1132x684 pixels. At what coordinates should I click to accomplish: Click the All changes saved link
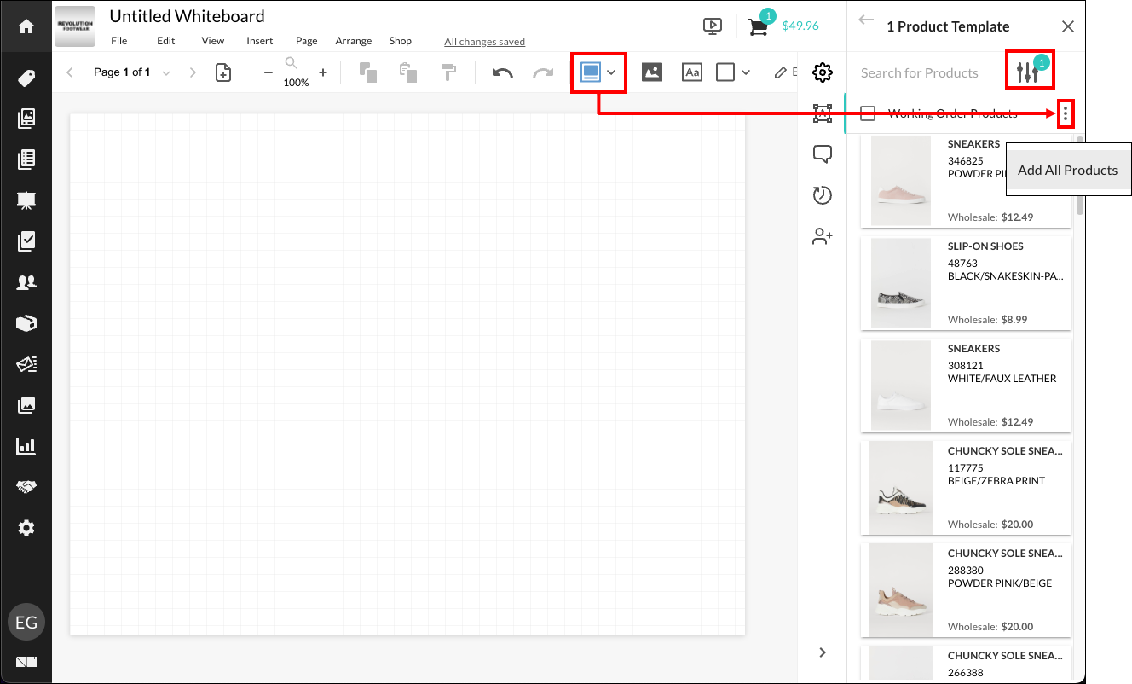(485, 42)
